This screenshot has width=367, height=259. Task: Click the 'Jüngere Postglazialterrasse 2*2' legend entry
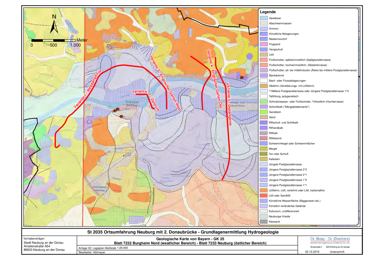click(288, 170)
